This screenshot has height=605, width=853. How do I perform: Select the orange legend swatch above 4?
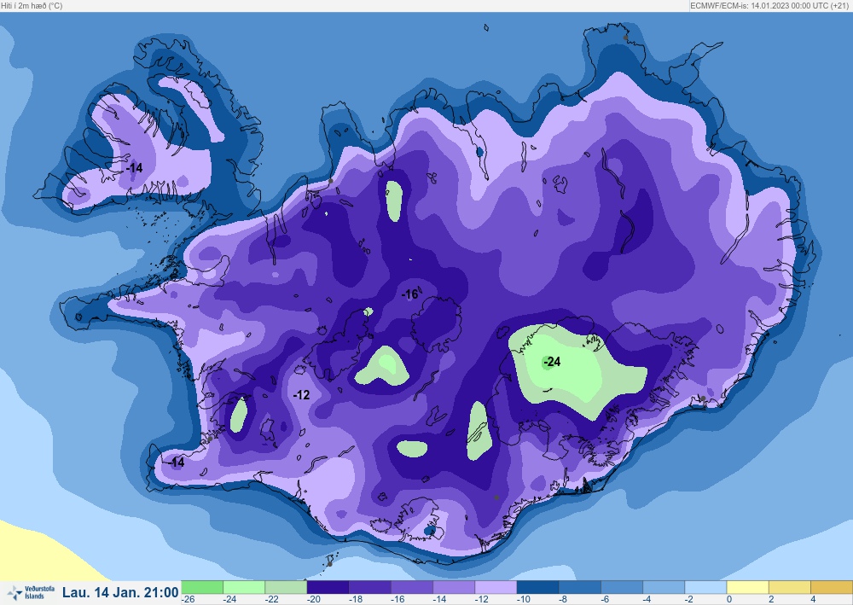coord(831,587)
